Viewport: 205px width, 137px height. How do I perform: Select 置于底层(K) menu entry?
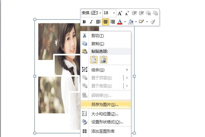click(x=101, y=86)
